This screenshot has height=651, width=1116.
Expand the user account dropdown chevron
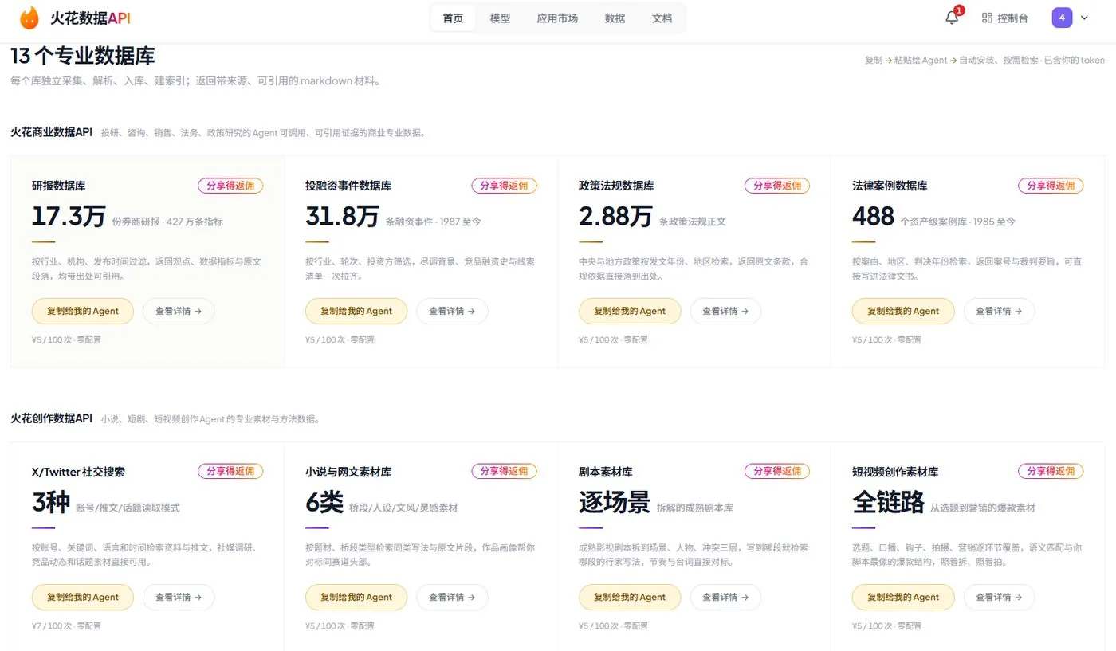tap(1084, 18)
